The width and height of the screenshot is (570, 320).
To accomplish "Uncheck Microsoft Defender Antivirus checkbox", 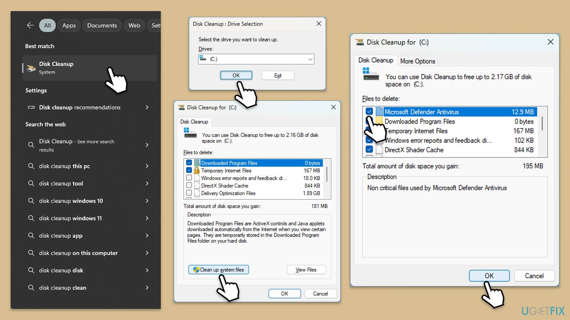I will (369, 112).
